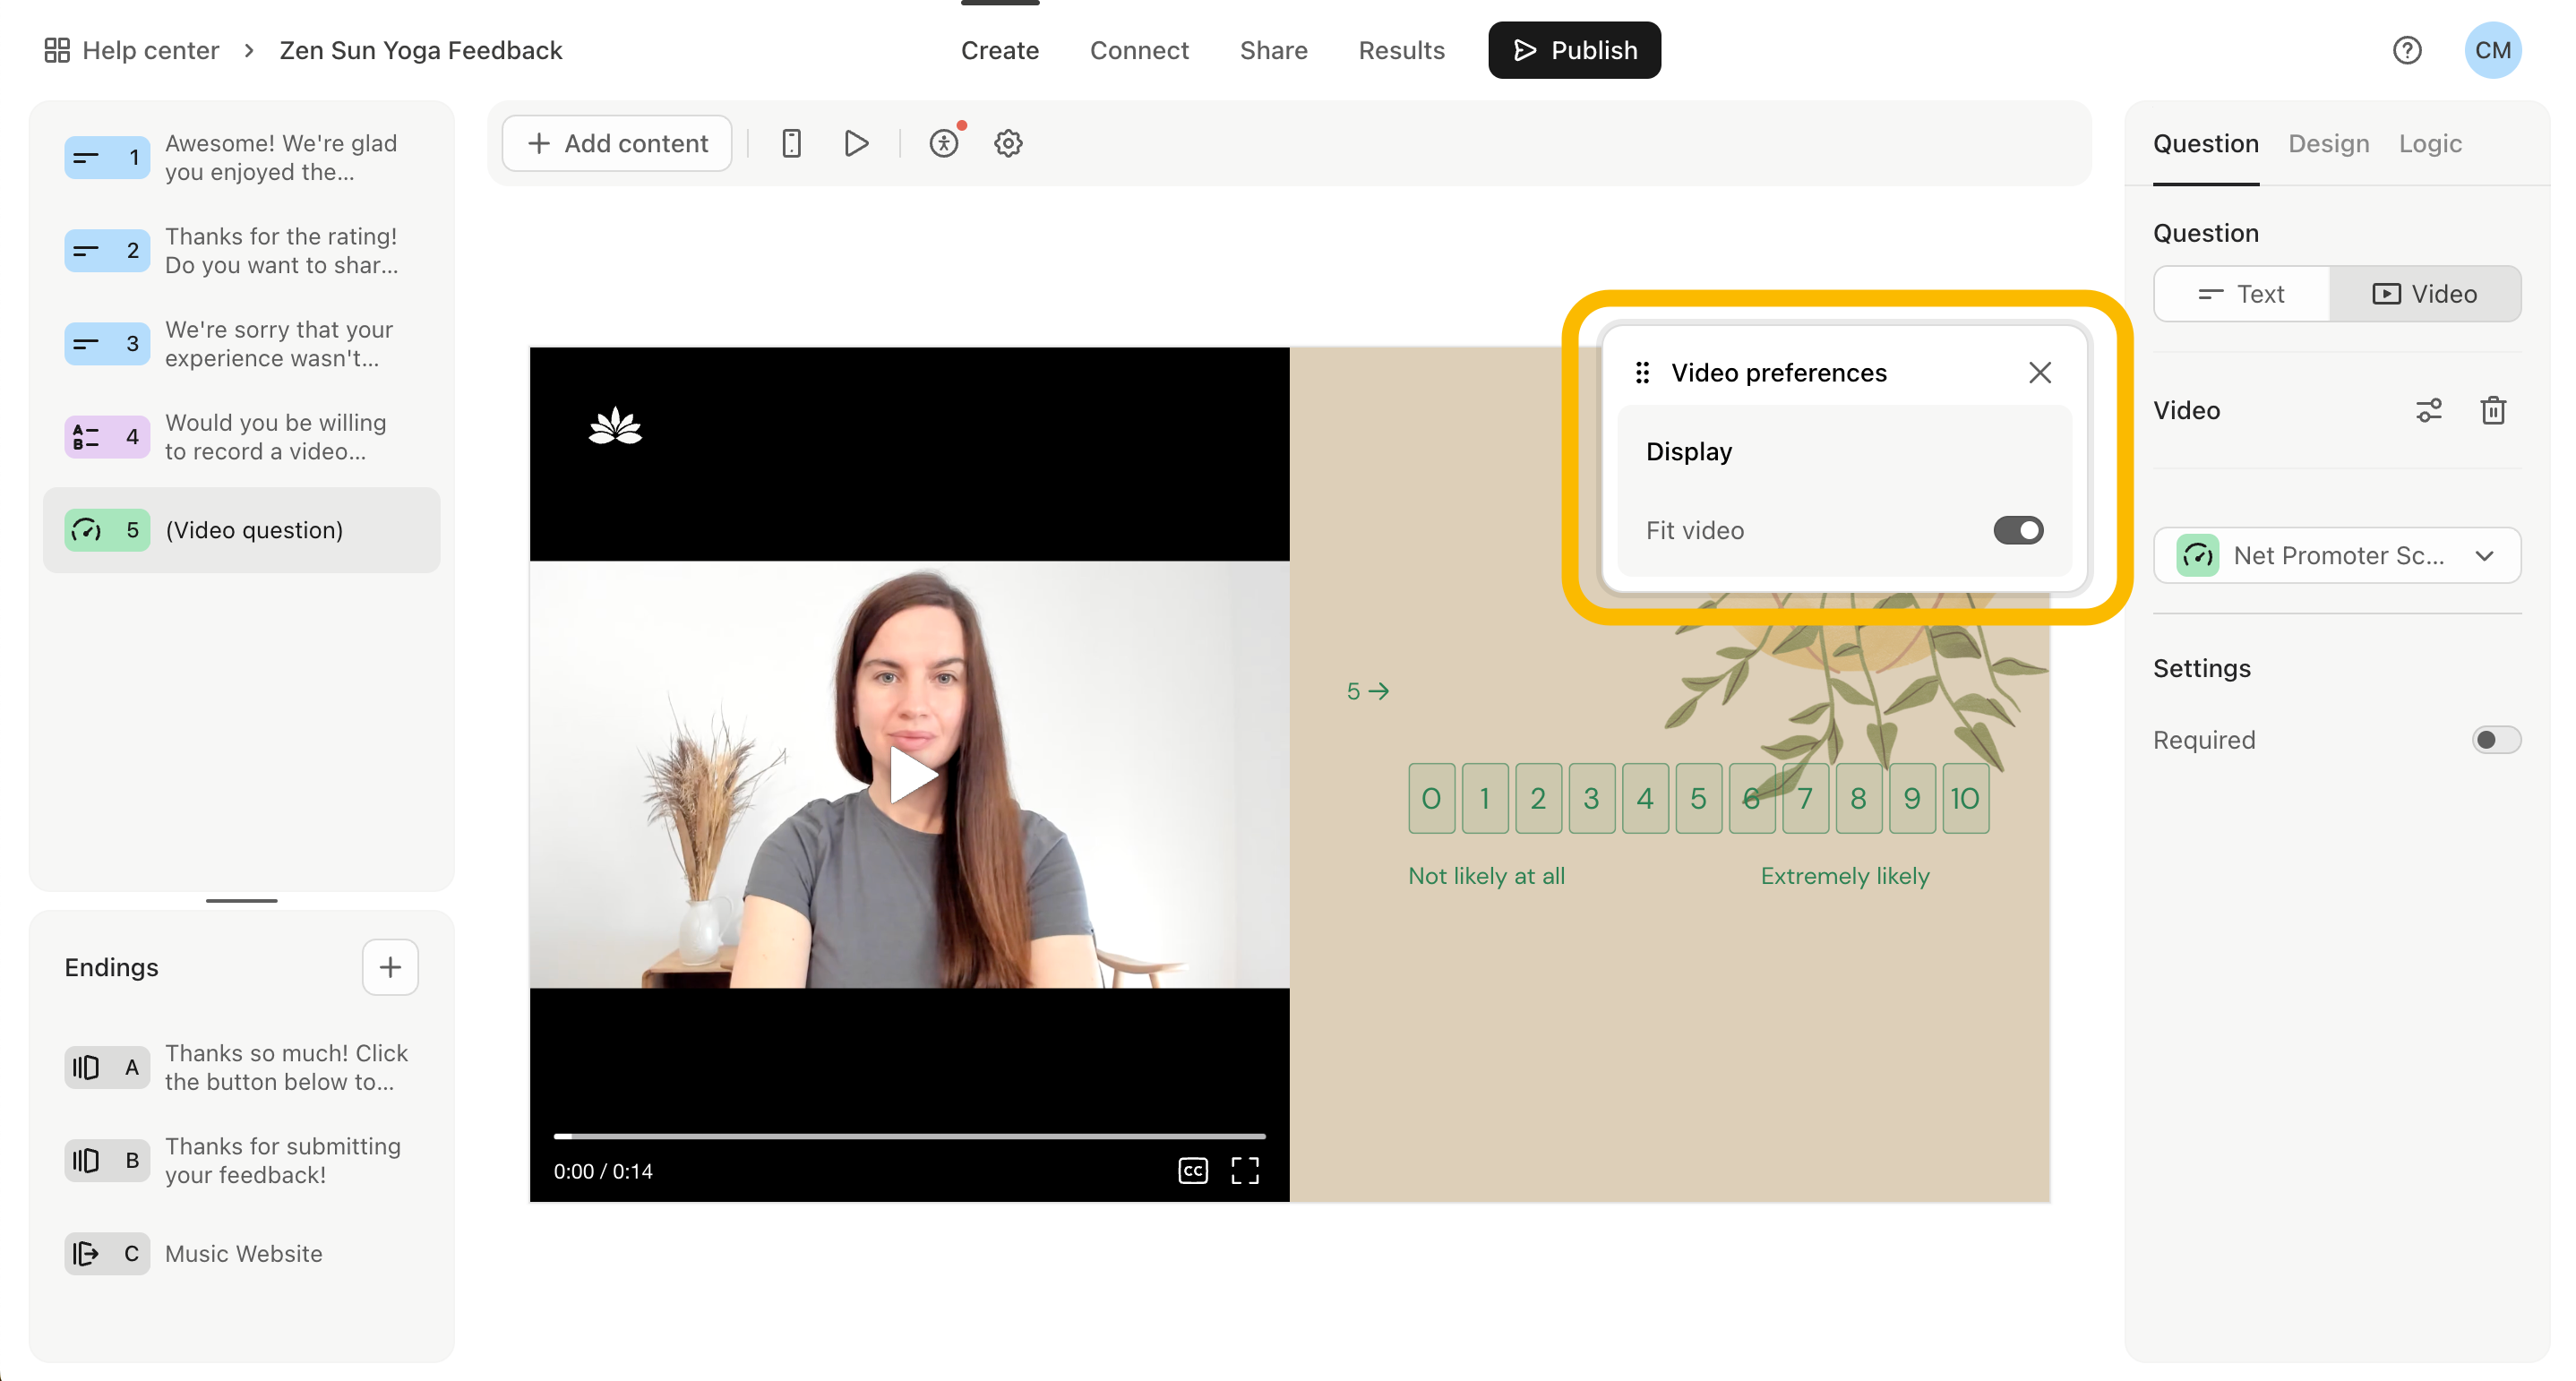The height and width of the screenshot is (1381, 2576).
Task: Click the 0:00 / 0:14 video time
Action: click(x=603, y=1170)
